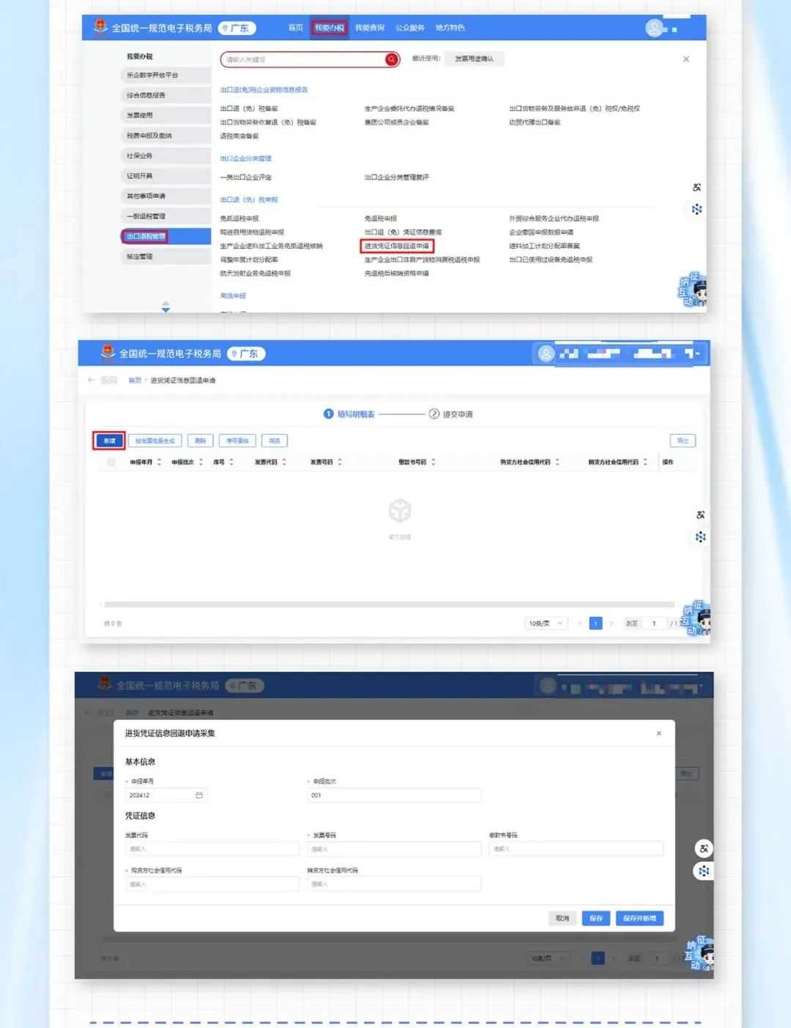Click the 征纳互动 mascot in third screenshot
The width and height of the screenshot is (791, 1028).
(x=699, y=952)
